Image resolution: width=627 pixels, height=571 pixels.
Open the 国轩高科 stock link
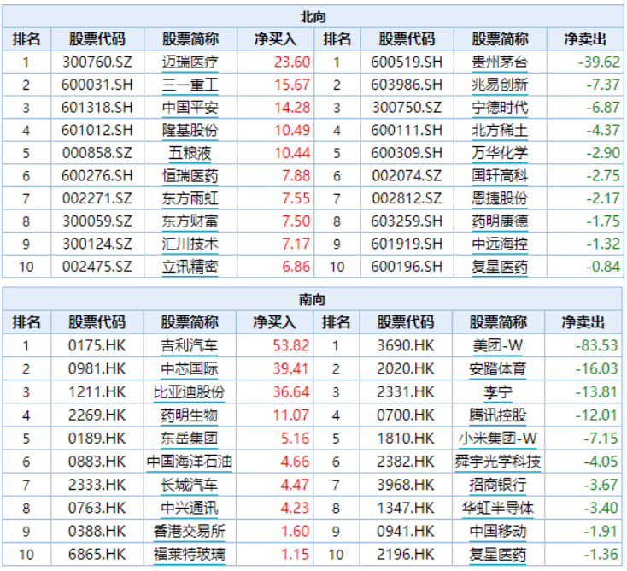[500, 176]
